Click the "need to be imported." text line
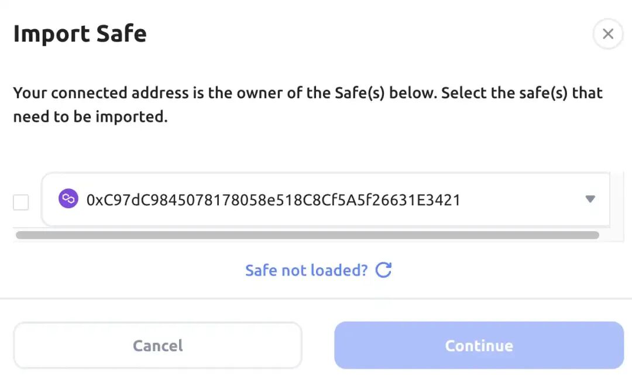Image resolution: width=632 pixels, height=378 pixels. pyautogui.click(x=90, y=116)
